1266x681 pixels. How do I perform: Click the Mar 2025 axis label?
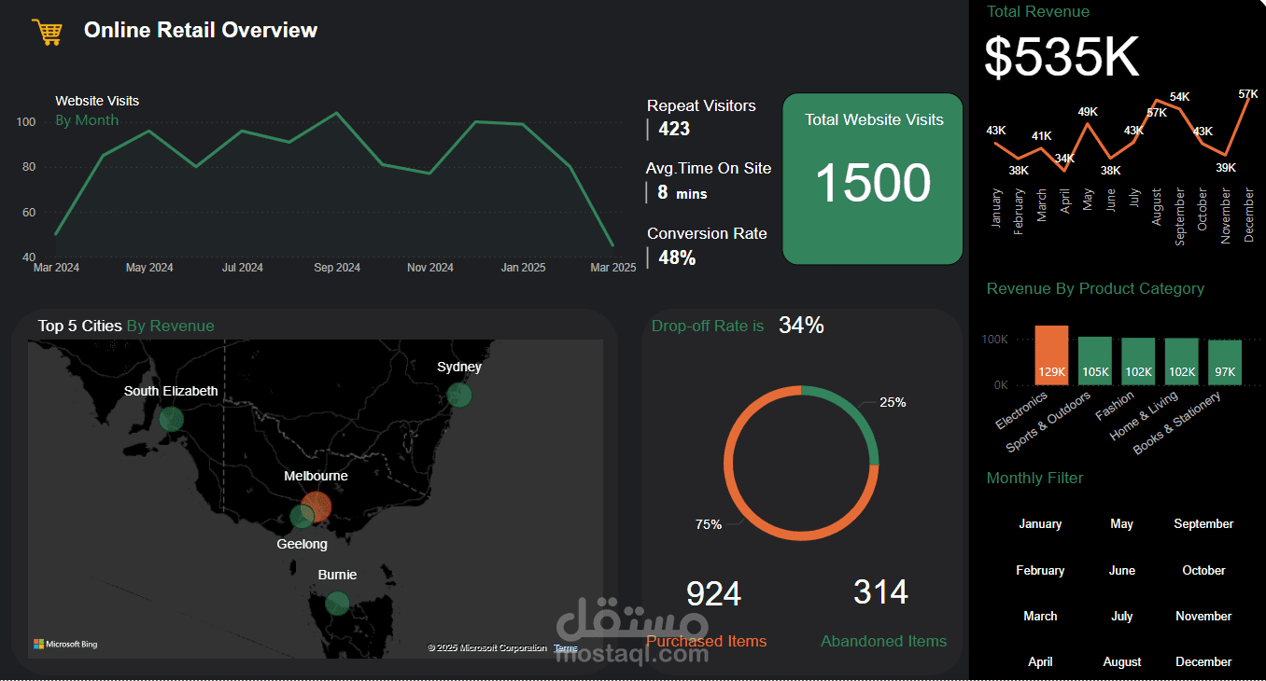coord(612,268)
